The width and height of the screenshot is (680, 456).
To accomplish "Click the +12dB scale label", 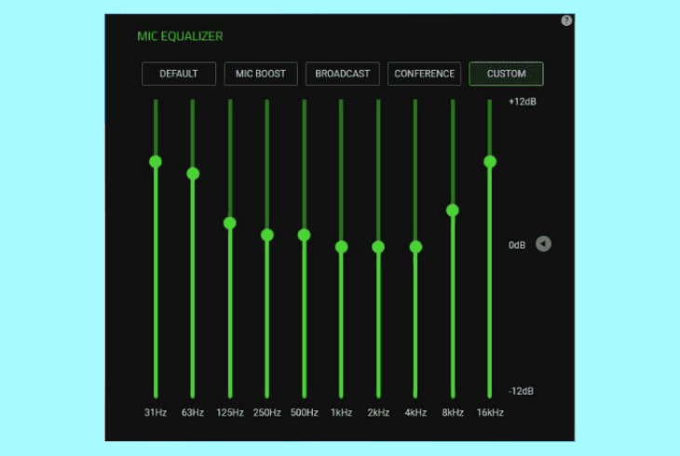I will point(523,101).
